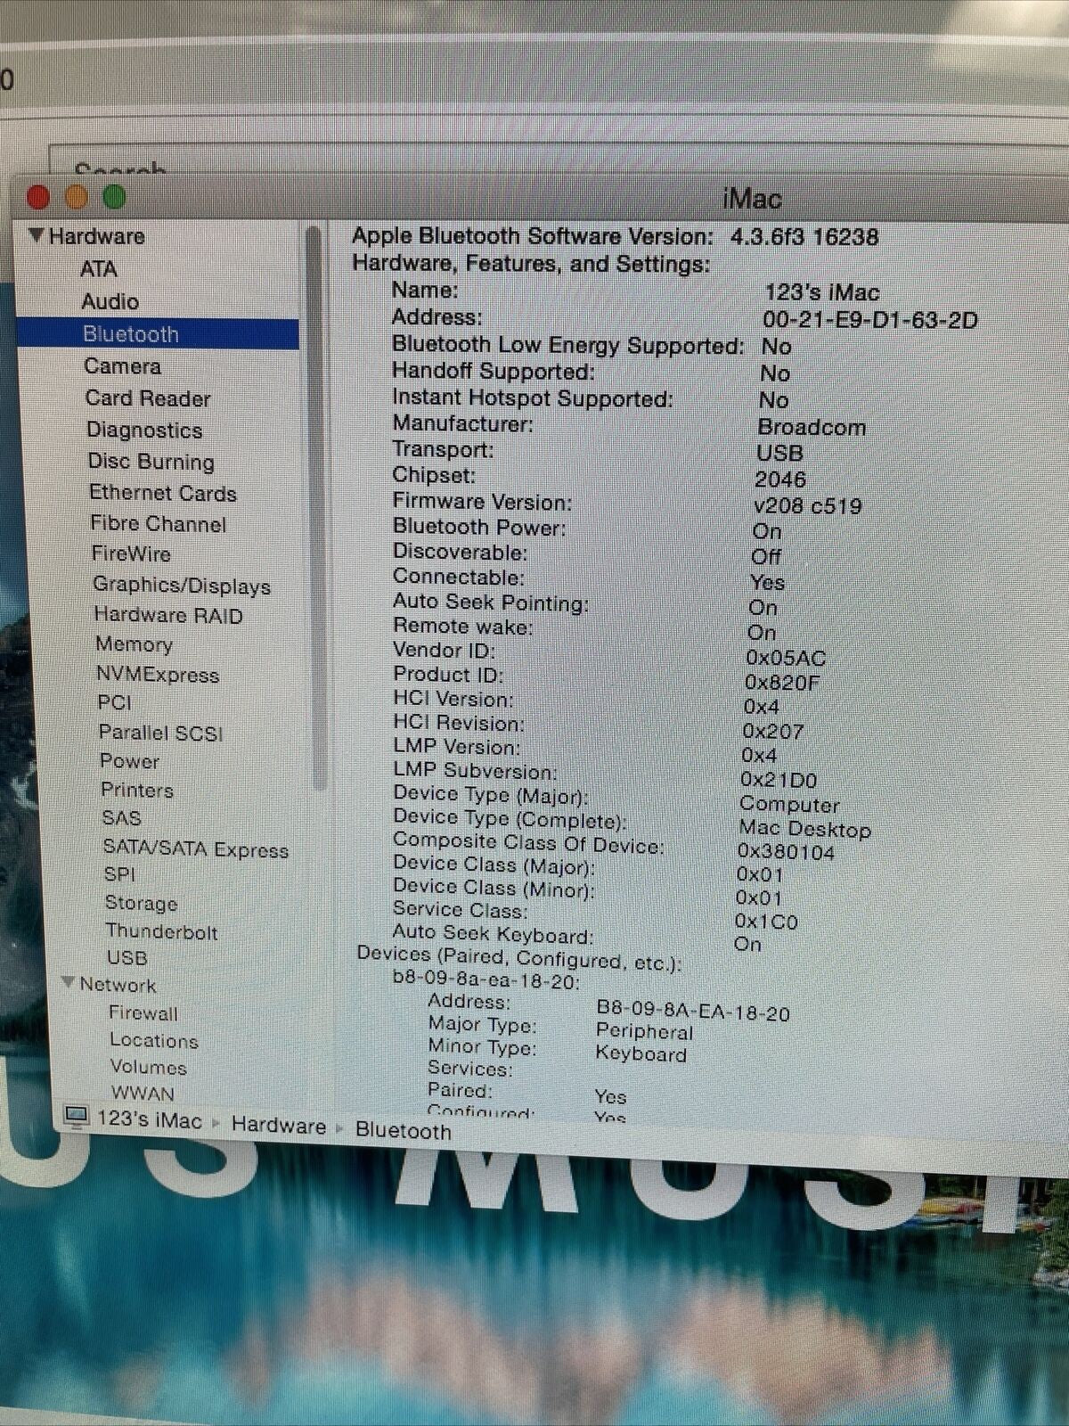This screenshot has width=1069, height=1426.
Task: Select Printers in the sidebar
Action: pos(136,790)
